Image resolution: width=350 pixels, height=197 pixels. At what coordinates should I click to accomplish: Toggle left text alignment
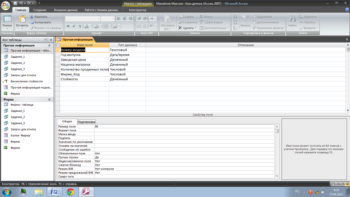pyautogui.click(x=118, y=18)
